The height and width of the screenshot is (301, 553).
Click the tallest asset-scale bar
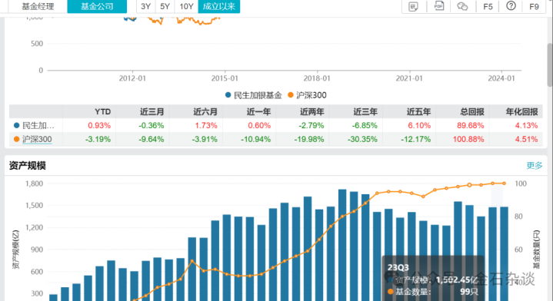(342, 245)
